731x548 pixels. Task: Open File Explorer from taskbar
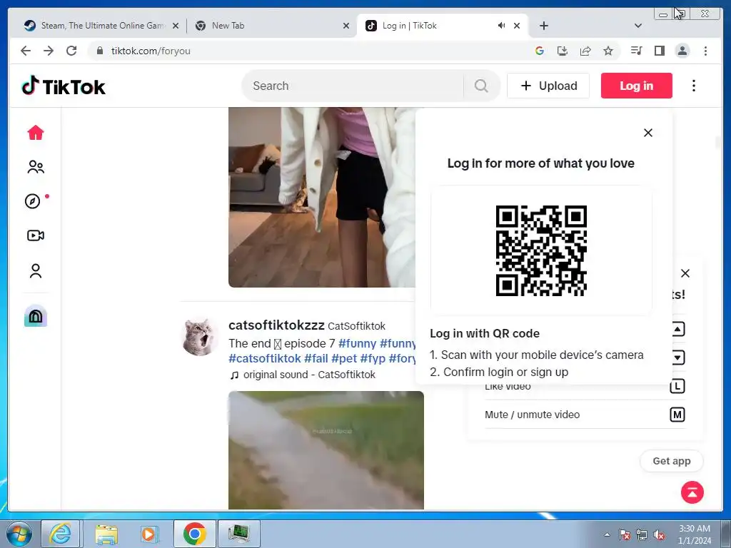click(x=106, y=534)
